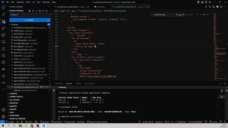
Task: Open the Accounts icon in activity bar
Action: 3,110
